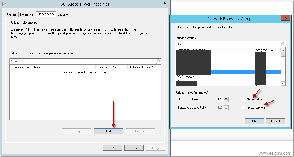Switch to the General tab
Viewport: 294px width, 157px height.
[x=12, y=14]
